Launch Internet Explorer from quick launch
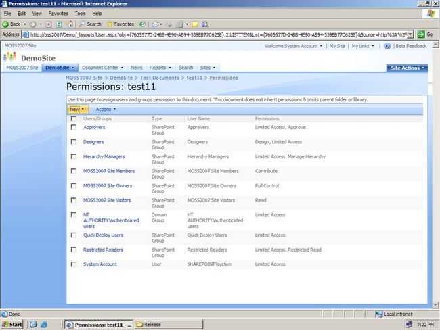 (x=44, y=325)
